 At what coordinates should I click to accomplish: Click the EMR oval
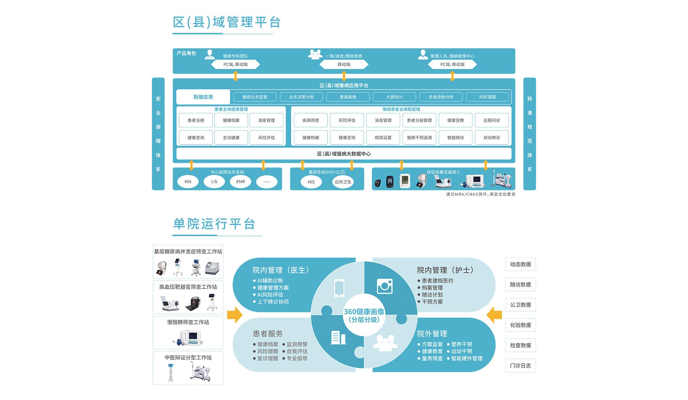coord(240,182)
